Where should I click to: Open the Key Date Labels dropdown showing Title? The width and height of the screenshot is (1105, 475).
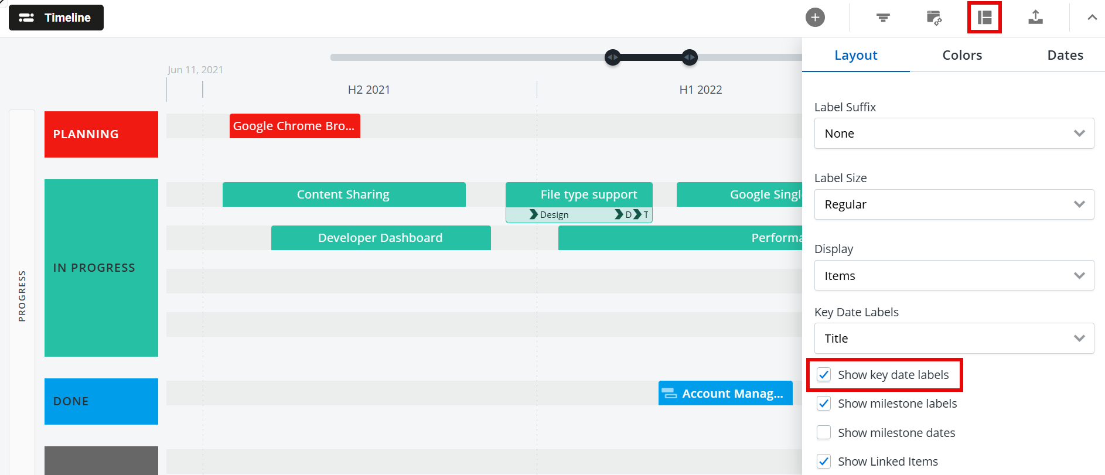[954, 338]
